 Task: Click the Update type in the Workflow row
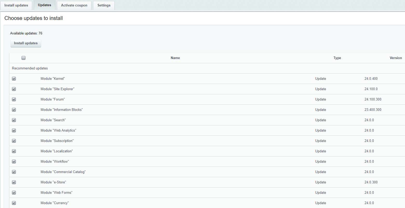(x=321, y=162)
